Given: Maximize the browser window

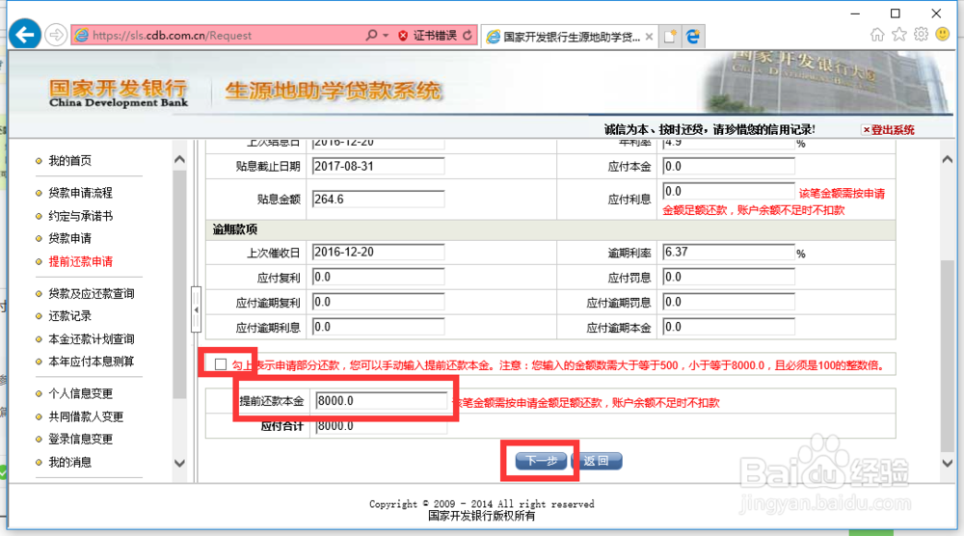Looking at the screenshot, I should pos(896,13).
